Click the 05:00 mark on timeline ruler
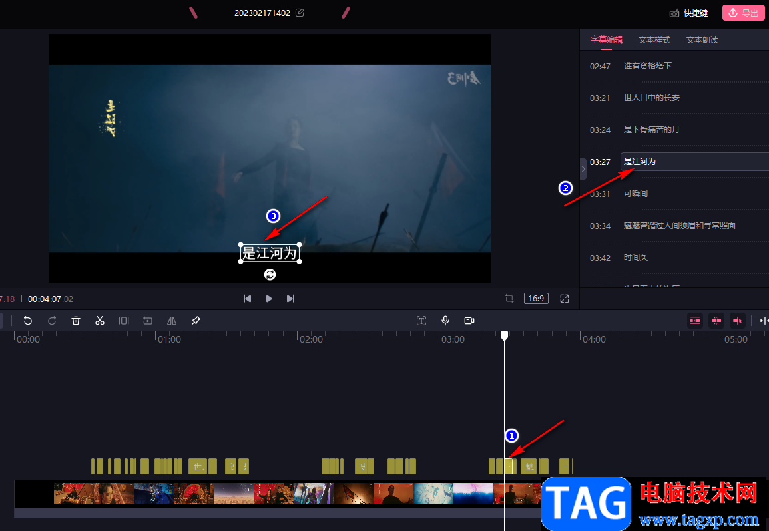The image size is (769, 531). [736, 339]
